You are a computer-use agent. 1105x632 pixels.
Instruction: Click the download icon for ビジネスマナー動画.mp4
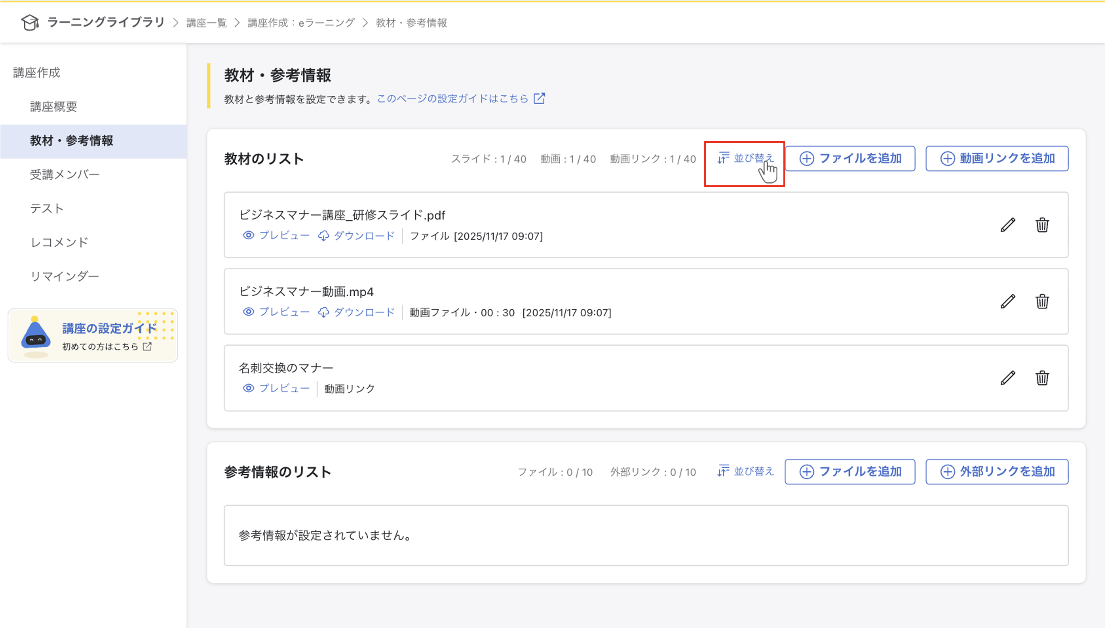(x=324, y=312)
